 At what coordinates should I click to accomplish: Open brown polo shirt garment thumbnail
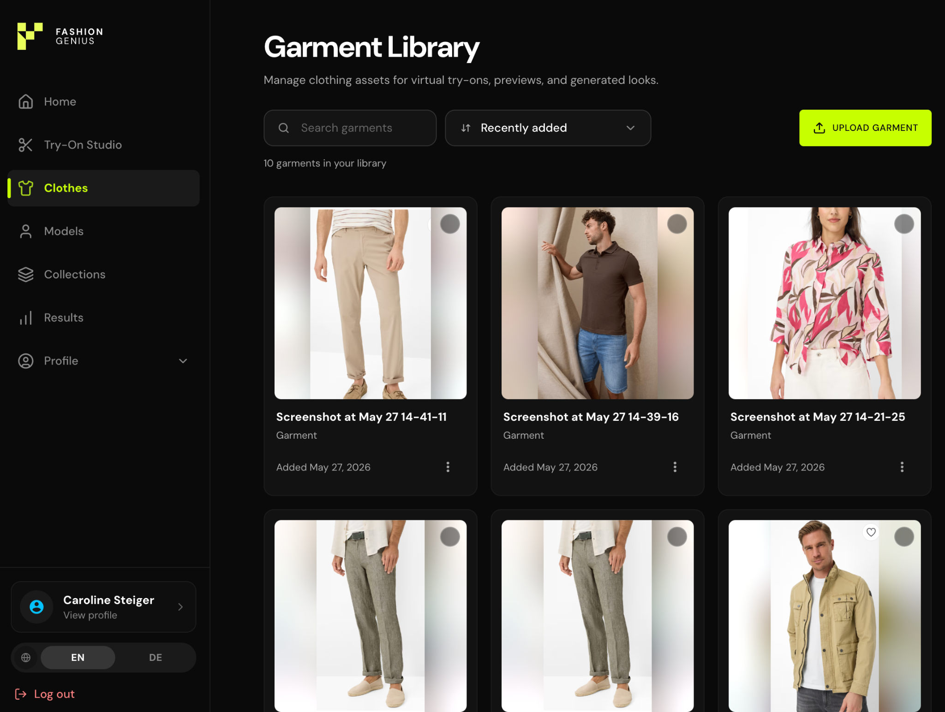[598, 303]
